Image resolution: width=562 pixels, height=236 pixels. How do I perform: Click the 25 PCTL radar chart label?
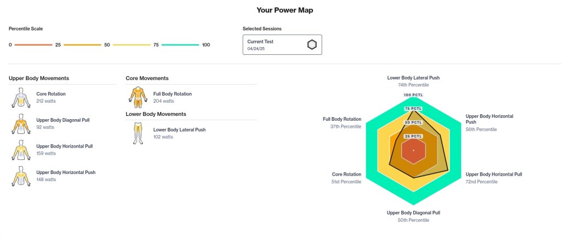tap(413, 136)
